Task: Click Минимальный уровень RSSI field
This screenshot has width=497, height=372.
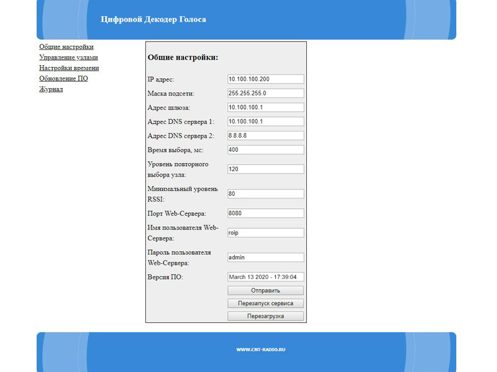Action: (x=266, y=194)
